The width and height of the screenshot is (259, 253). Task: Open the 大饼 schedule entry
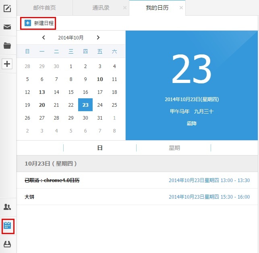click(x=29, y=197)
